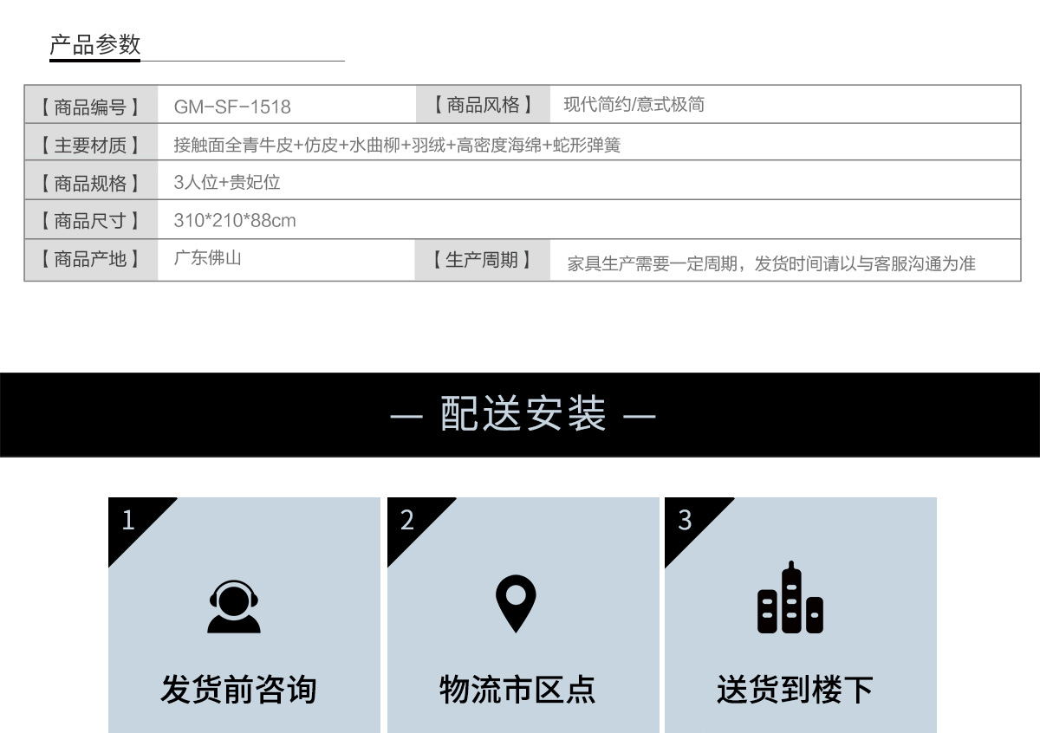Click the number 2 corner badge
Image resolution: width=1040 pixels, height=733 pixels.
pyautogui.click(x=408, y=520)
